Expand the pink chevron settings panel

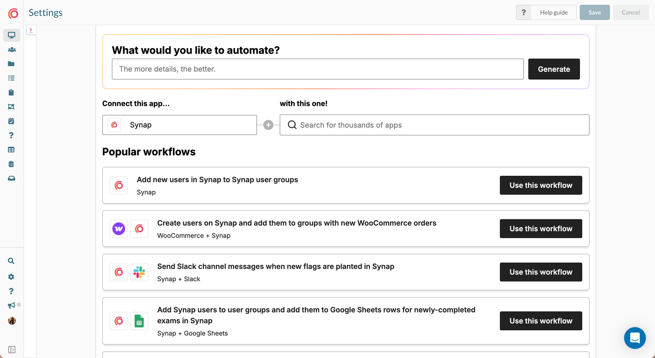[x=30, y=30]
